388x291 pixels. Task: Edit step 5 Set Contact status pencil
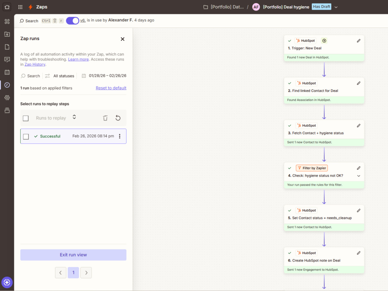pyautogui.click(x=359, y=210)
